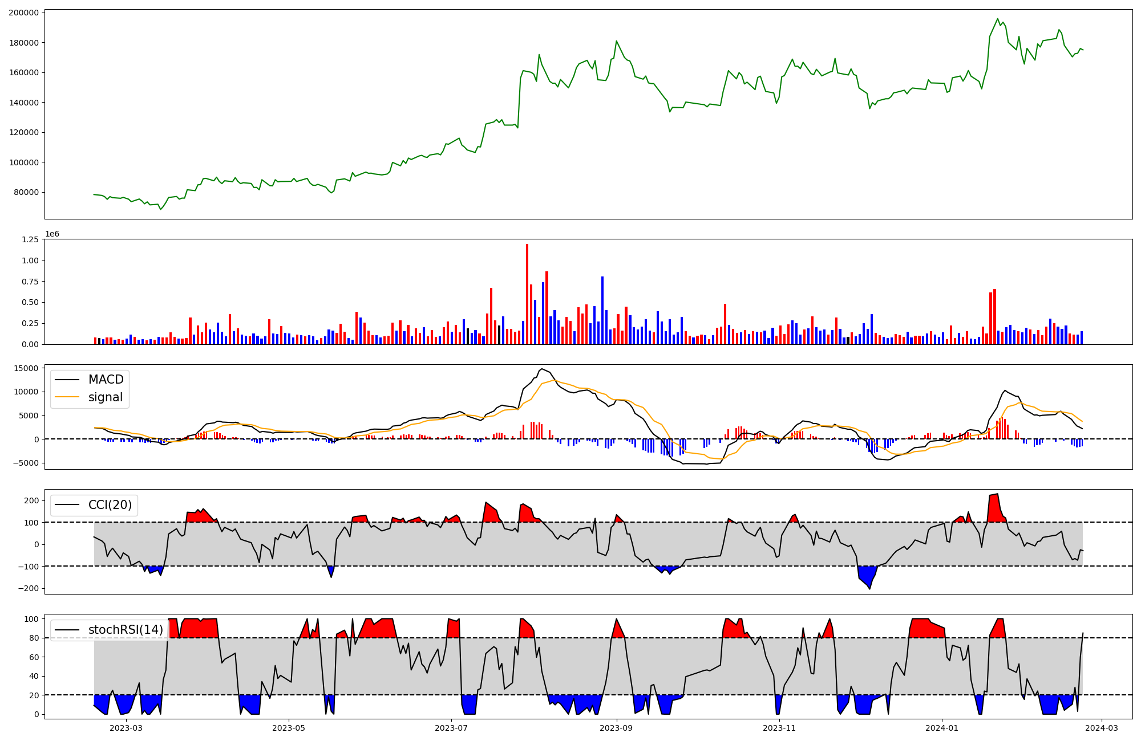Image resolution: width=1141 pixels, height=741 pixels.
Task: Select the 2023-09 date tick label
Action: point(617,727)
